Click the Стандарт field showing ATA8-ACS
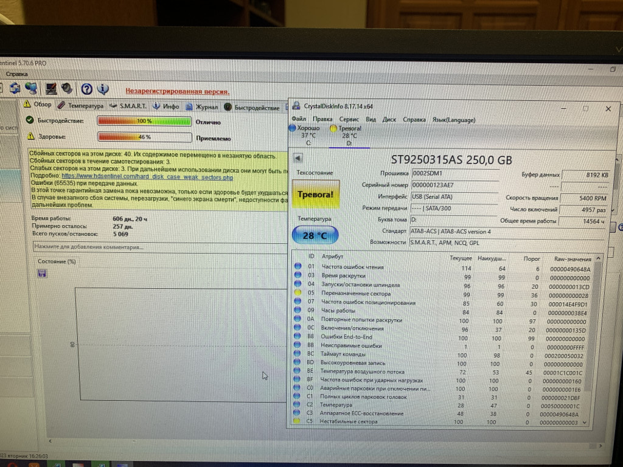Image resolution: width=623 pixels, height=467 pixels. pyautogui.click(x=507, y=231)
